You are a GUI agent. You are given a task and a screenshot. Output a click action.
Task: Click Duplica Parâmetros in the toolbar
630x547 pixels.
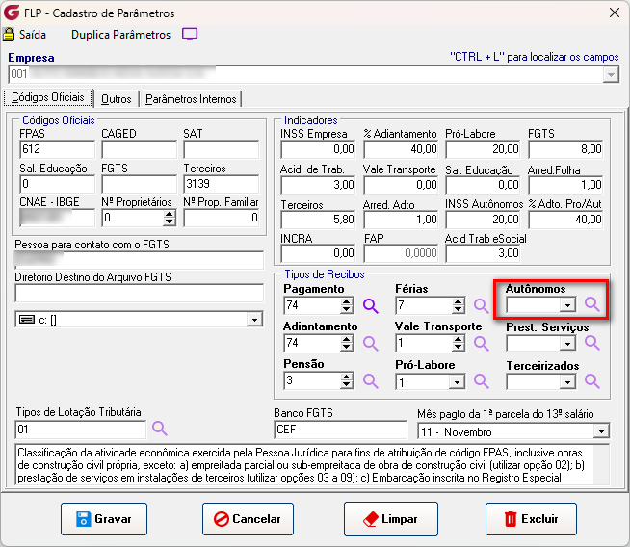coord(121,35)
